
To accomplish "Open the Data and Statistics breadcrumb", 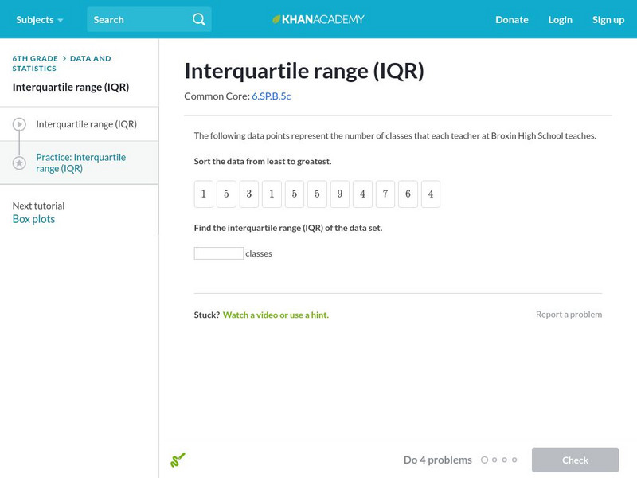I will coord(90,58).
